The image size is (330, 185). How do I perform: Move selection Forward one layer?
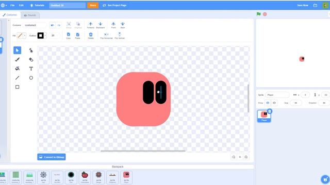91,25
